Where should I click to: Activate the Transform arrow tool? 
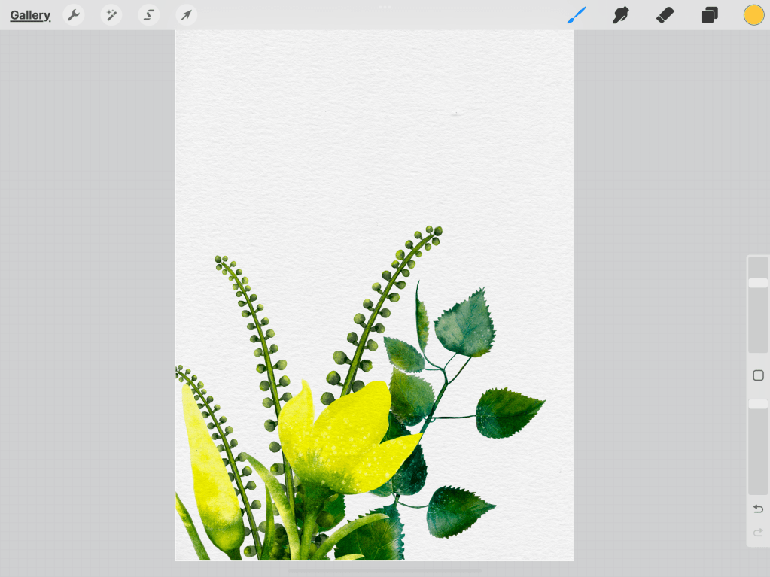[x=186, y=15]
